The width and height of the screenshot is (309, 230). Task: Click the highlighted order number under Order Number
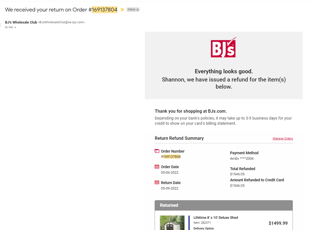pyautogui.click(x=172, y=156)
